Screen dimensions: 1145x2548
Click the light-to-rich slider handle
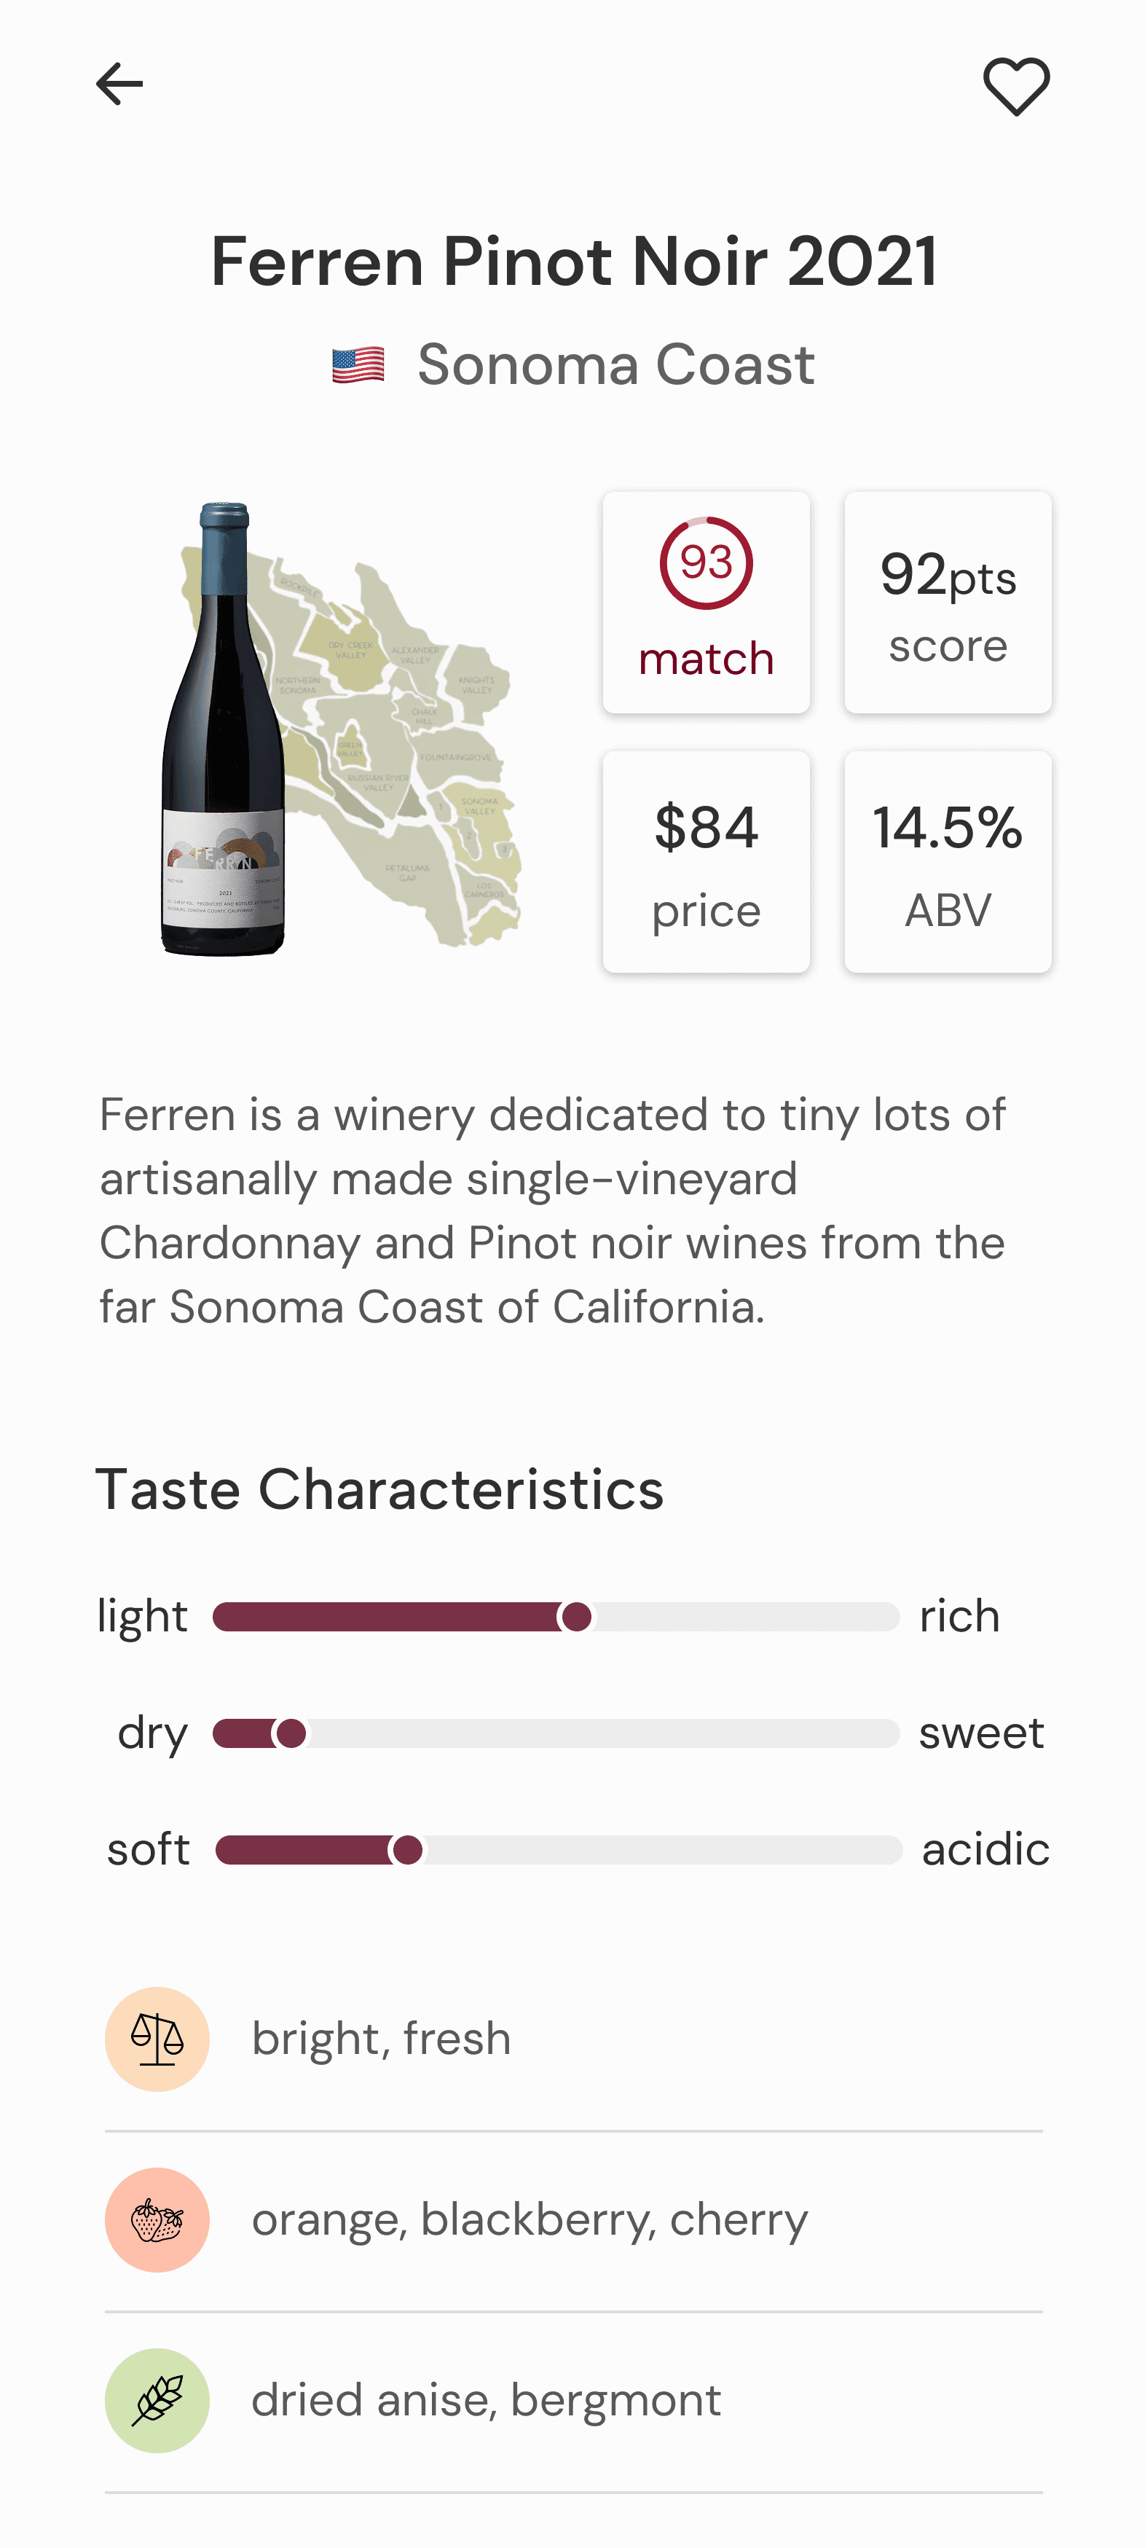coord(575,1618)
